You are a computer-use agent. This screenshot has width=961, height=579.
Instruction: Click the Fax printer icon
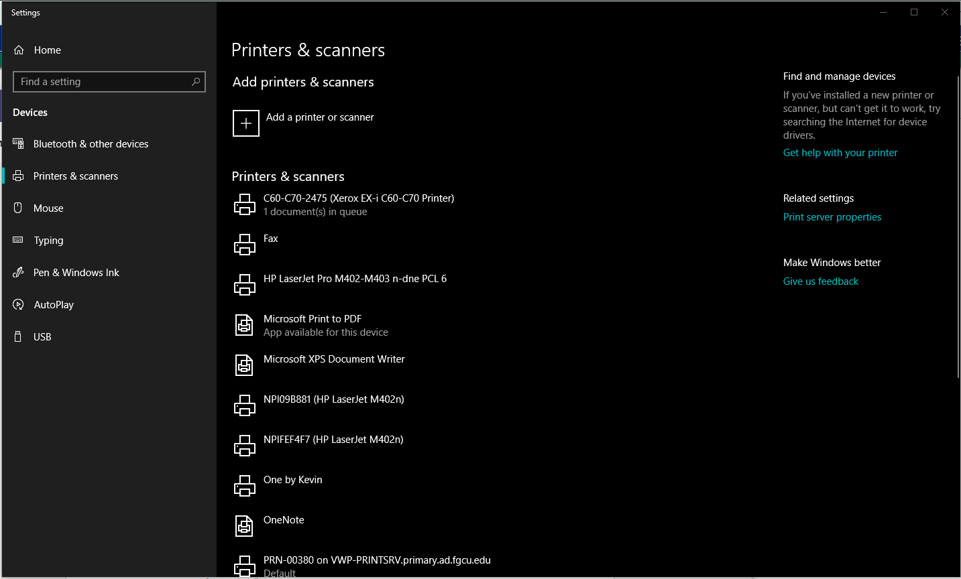pos(244,245)
